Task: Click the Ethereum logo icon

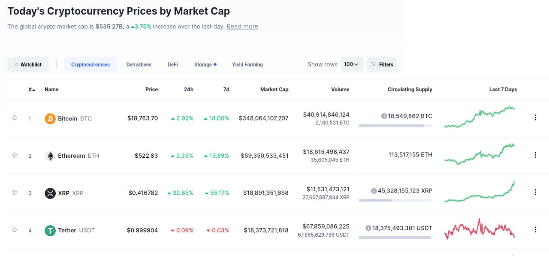Action: tap(50, 156)
